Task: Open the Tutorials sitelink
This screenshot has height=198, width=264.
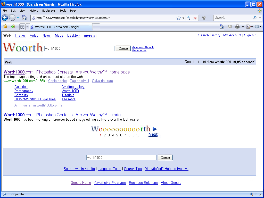Action: coord(68,95)
